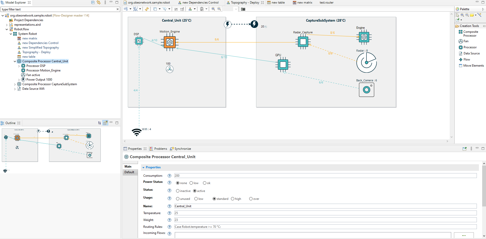486x239 pixels.
Task: Select the Fan creation tool
Action: tap(463, 41)
